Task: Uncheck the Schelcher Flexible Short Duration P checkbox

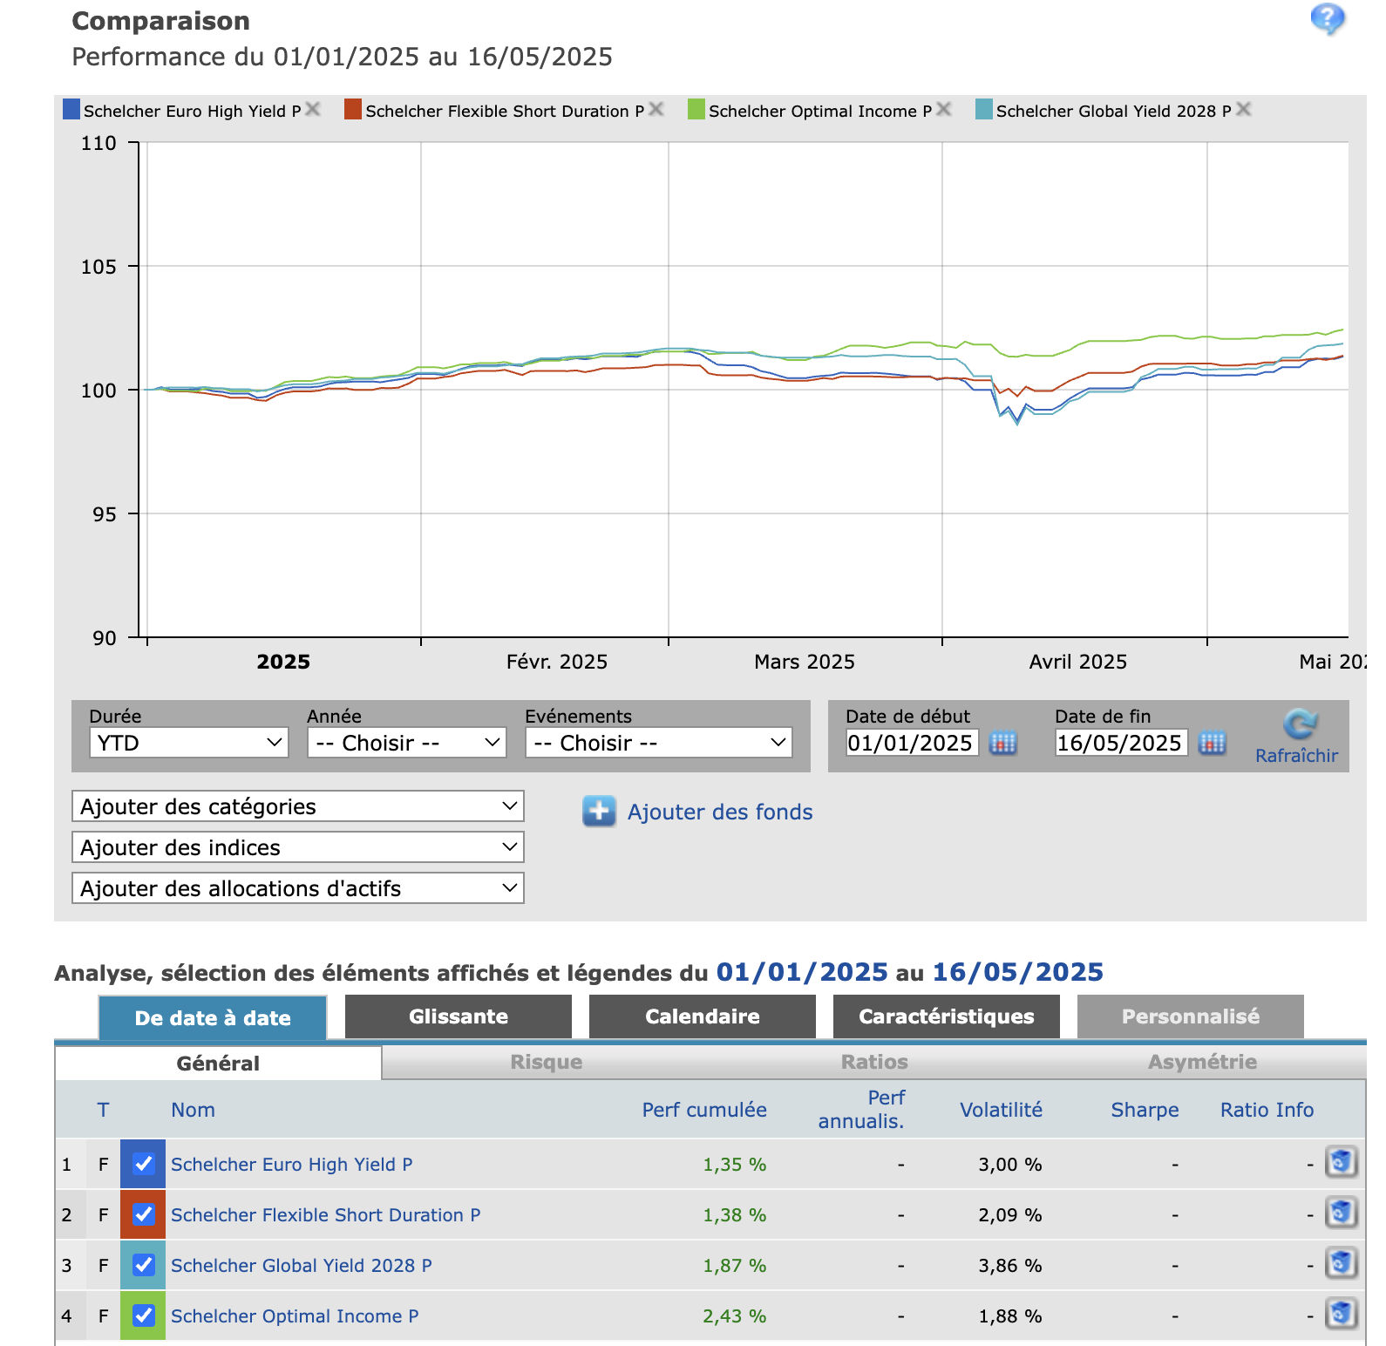Action: click(144, 1214)
